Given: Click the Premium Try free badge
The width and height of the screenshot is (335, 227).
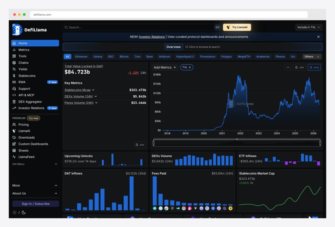Looking at the screenshot, I should (x=34, y=118).
